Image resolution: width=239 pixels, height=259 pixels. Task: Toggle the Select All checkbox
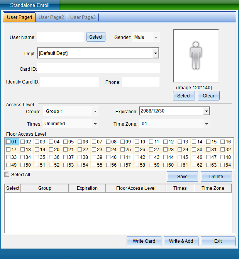[x=7, y=175]
